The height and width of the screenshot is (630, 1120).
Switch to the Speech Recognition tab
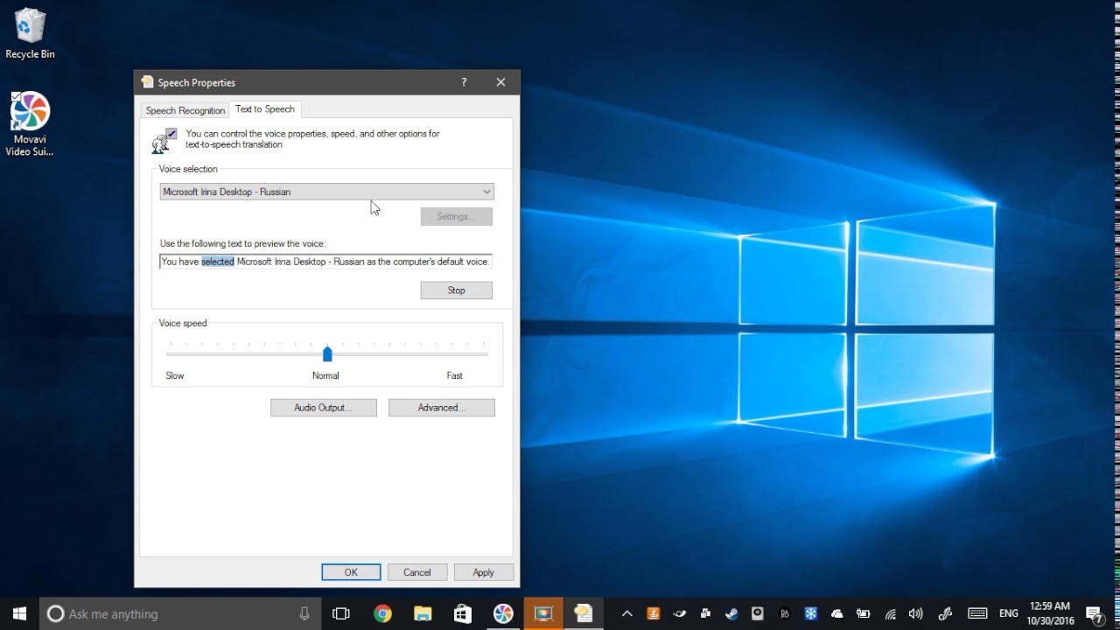[185, 110]
